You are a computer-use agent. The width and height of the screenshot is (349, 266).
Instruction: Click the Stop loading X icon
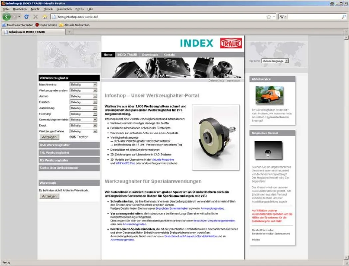tap(35, 17)
